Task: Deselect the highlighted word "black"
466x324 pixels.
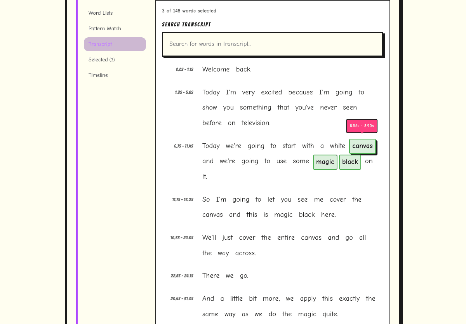Action: click(x=350, y=162)
